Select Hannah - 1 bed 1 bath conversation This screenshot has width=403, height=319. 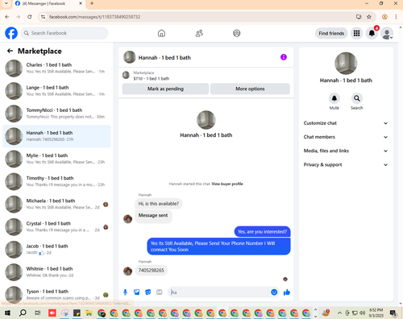point(56,136)
